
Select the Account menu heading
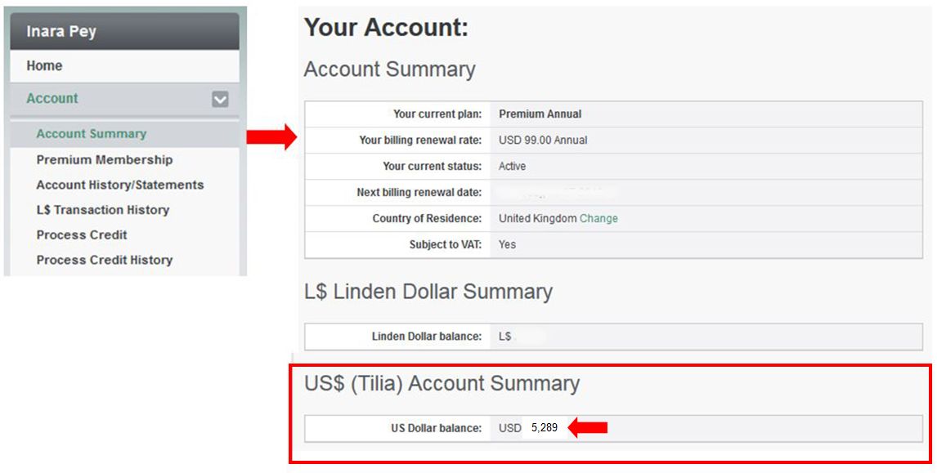[52, 99]
